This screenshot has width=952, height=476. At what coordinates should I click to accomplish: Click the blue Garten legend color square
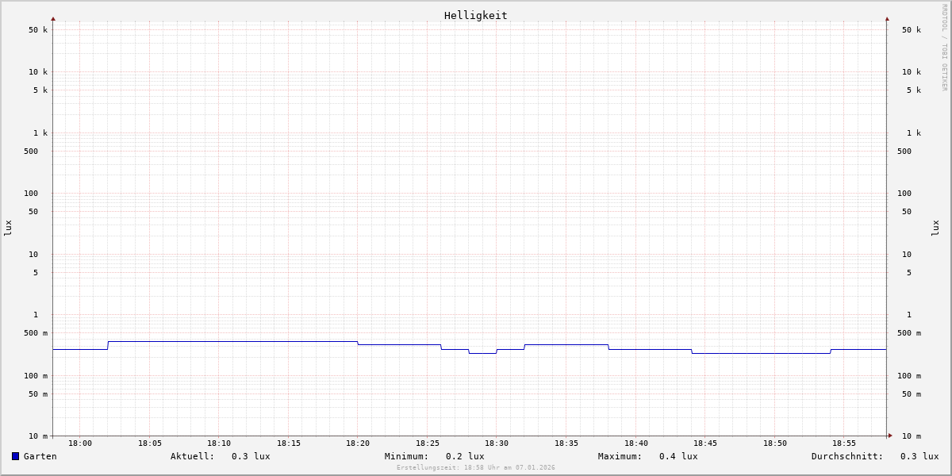(x=15, y=456)
